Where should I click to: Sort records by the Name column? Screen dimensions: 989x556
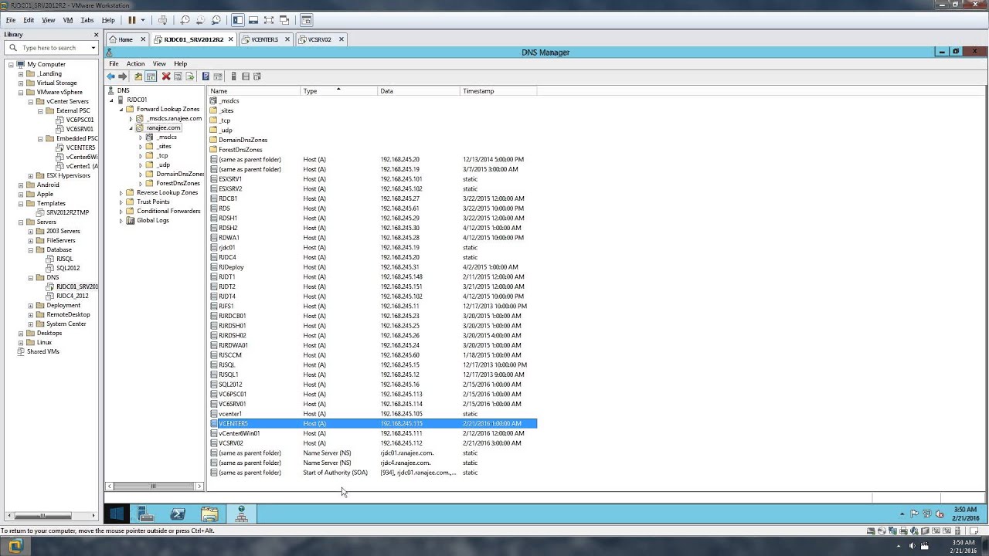[x=253, y=91]
